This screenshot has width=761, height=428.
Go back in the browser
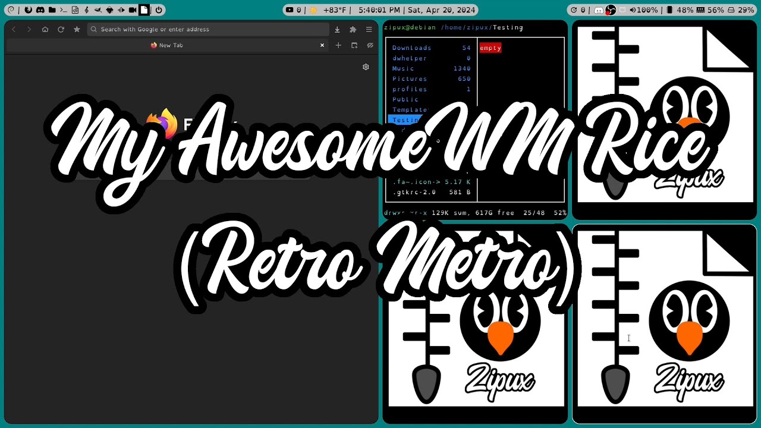pyautogui.click(x=14, y=29)
